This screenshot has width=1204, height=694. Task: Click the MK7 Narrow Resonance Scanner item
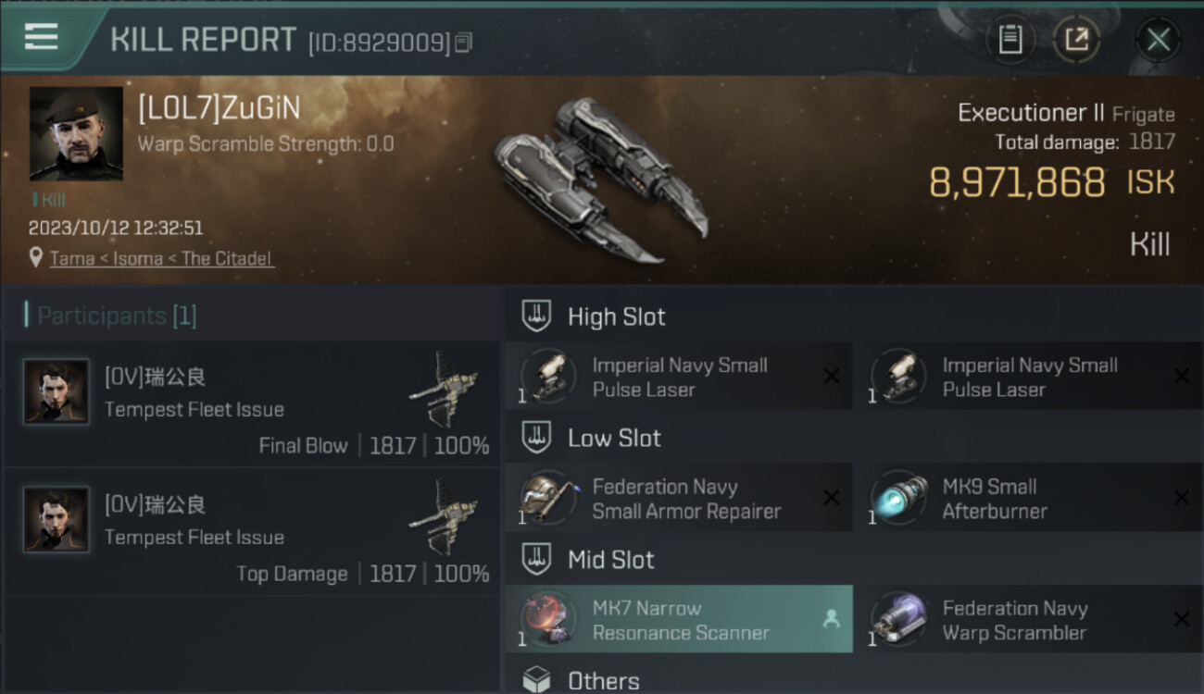click(x=680, y=620)
